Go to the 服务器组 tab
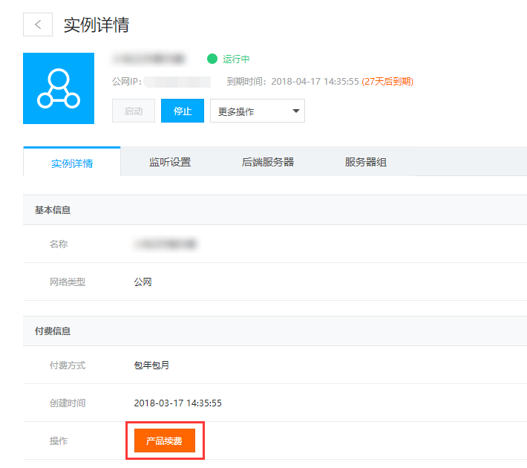The image size is (527, 468). point(366,162)
